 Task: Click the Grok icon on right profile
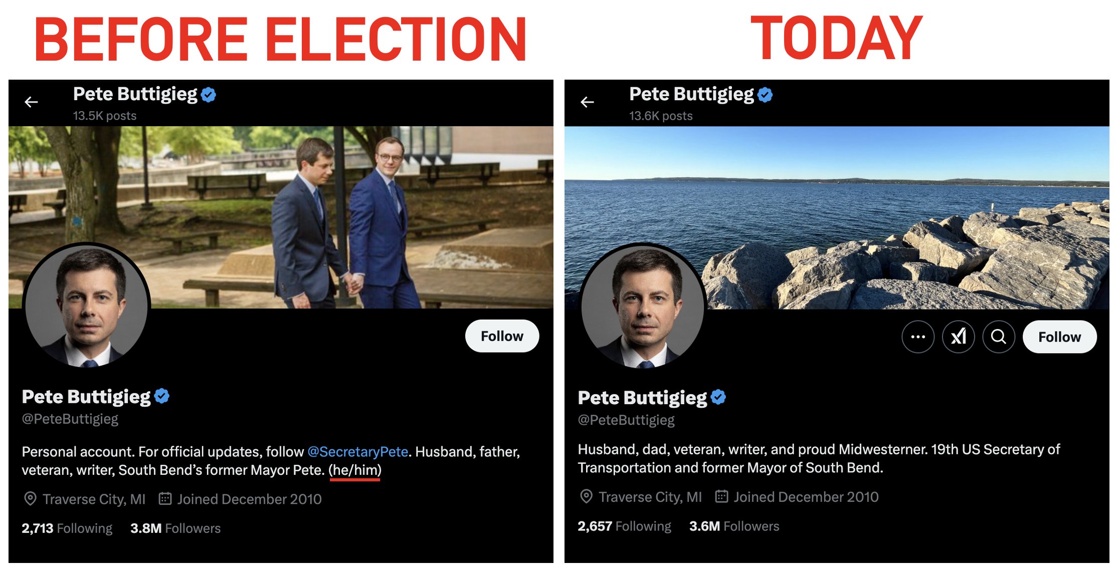pyautogui.click(x=958, y=337)
